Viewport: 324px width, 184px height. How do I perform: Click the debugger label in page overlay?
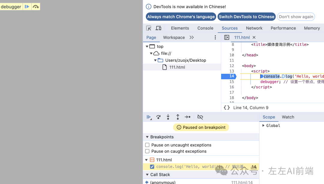[x=11, y=7]
